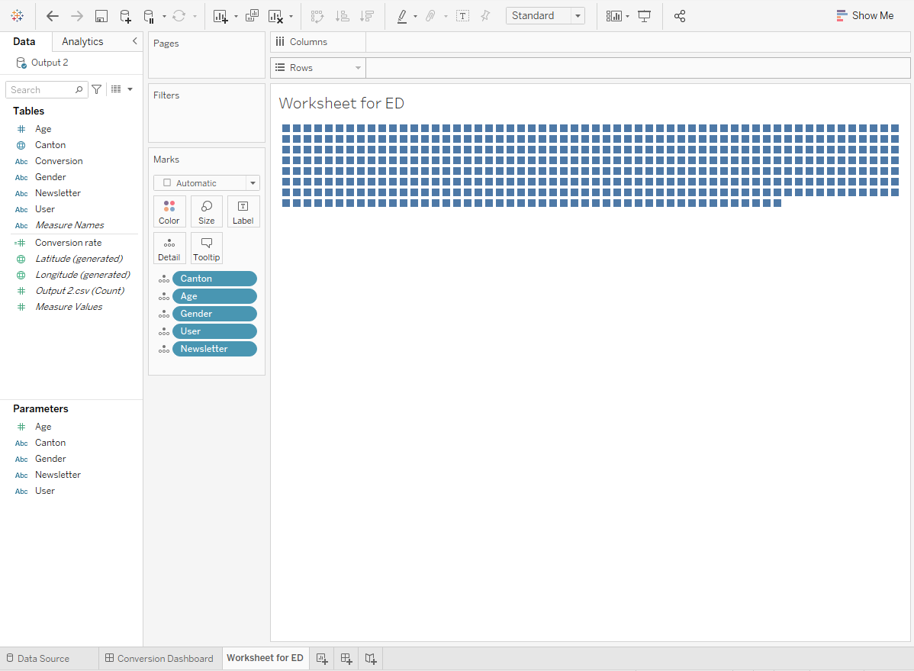Open the Color shelf on the Marks card
This screenshot has height=671, width=914.
[169, 211]
